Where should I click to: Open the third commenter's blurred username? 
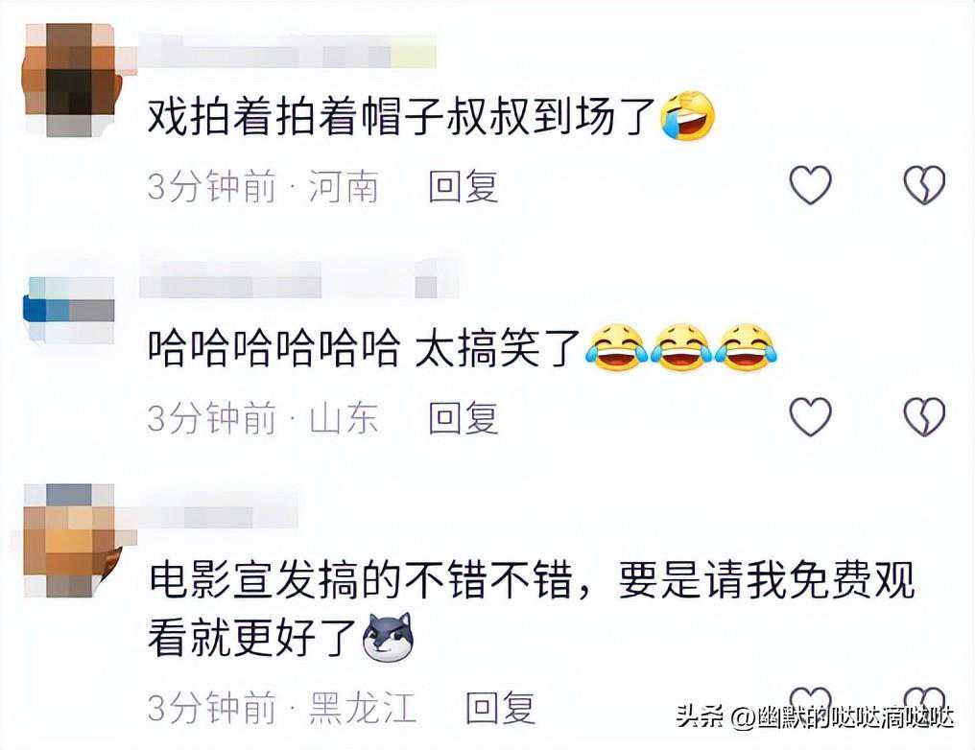(x=218, y=511)
